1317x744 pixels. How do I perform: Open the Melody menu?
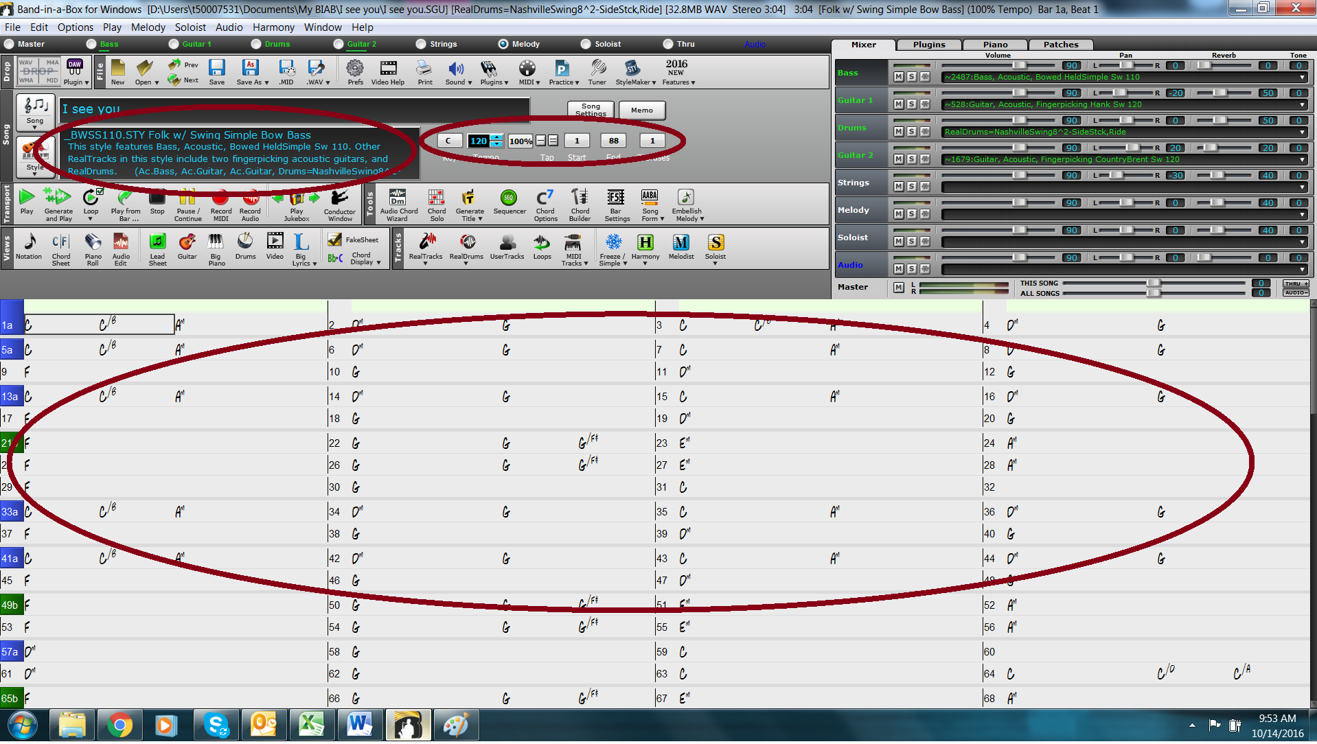[x=148, y=27]
